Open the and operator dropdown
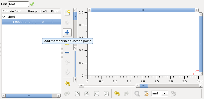Viewport: 204px width, 99px height. click(x=165, y=93)
